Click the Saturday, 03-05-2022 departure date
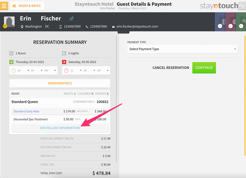The image size is (246, 178). coord(82,62)
